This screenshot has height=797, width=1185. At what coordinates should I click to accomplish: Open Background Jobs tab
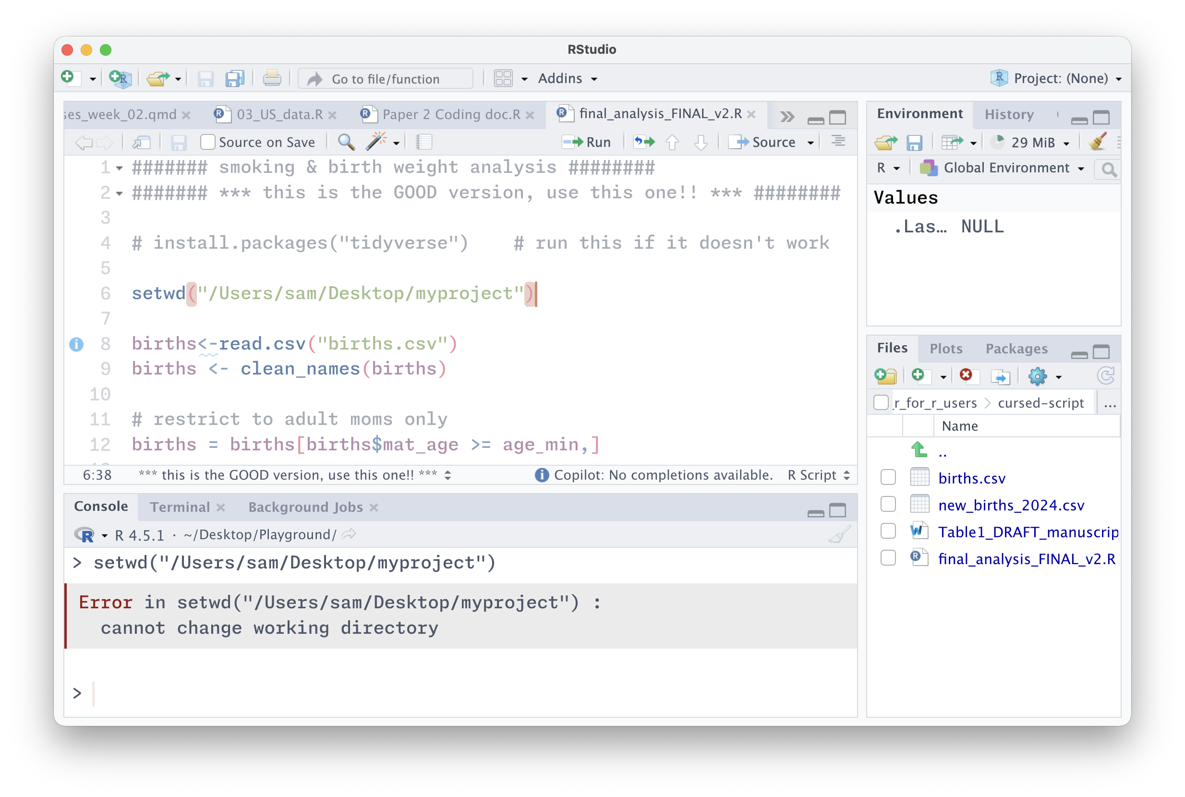click(x=305, y=507)
